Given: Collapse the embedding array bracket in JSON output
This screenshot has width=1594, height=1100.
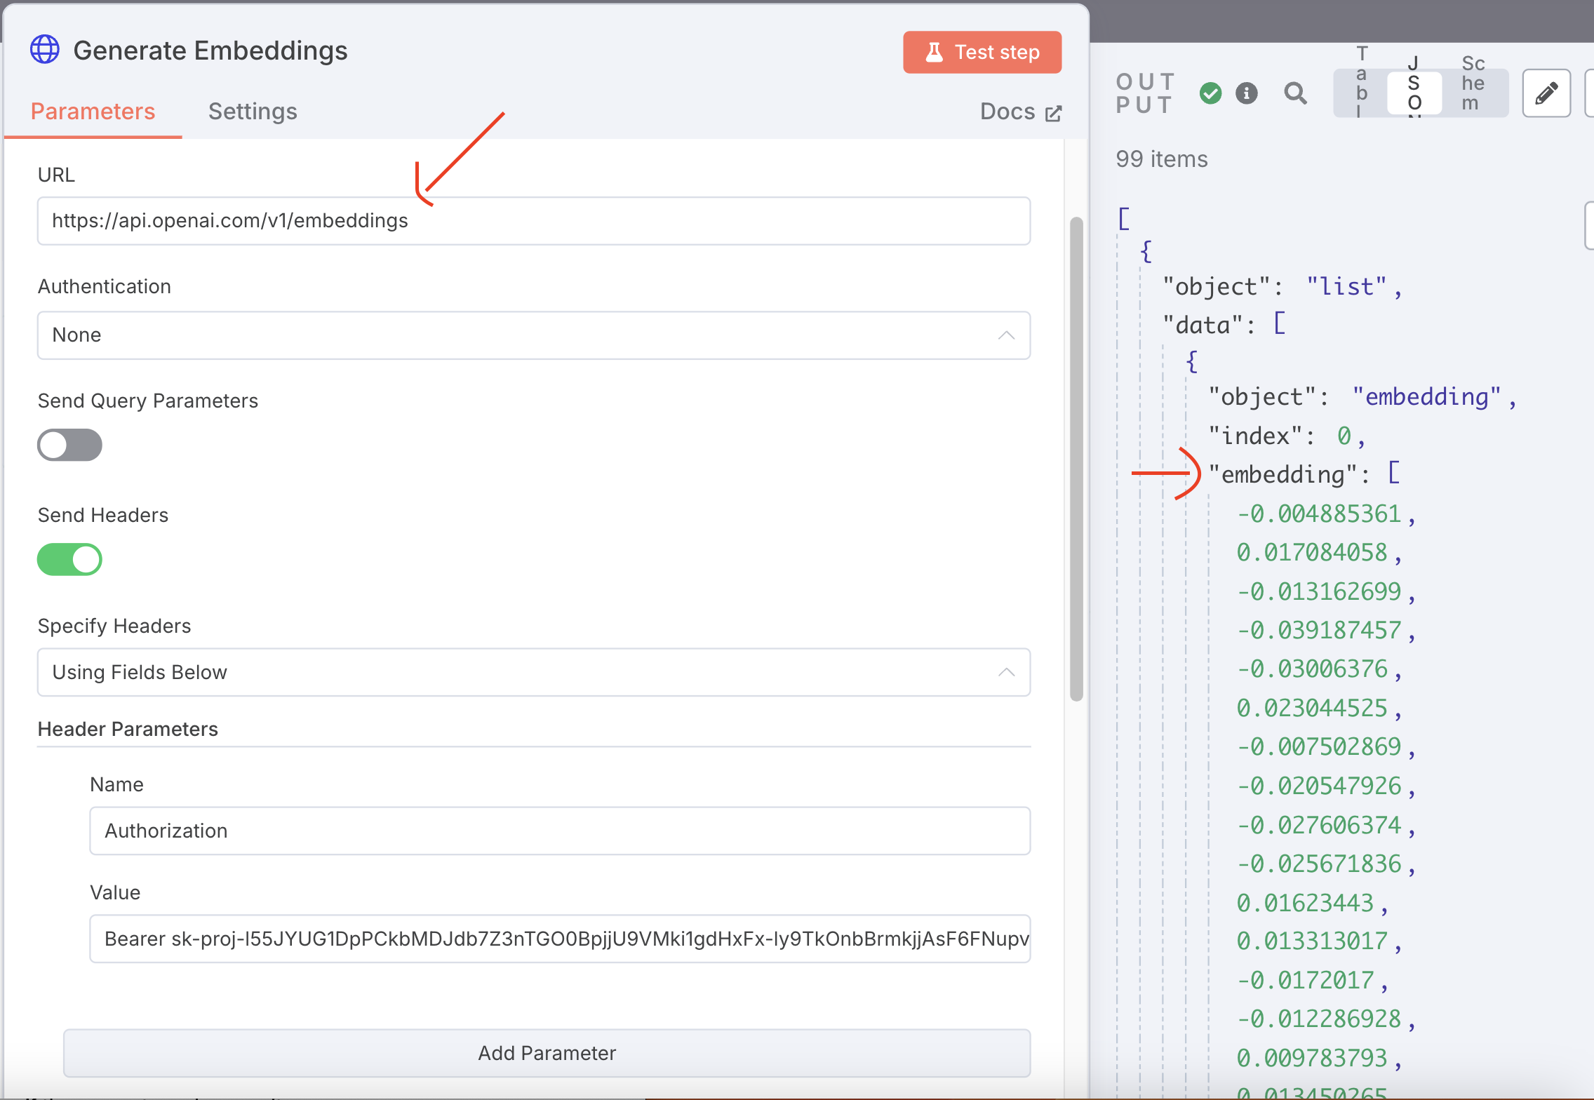Looking at the screenshot, I should tap(1395, 474).
